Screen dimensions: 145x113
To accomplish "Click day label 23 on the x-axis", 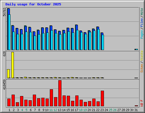I will tap(102, 110).
